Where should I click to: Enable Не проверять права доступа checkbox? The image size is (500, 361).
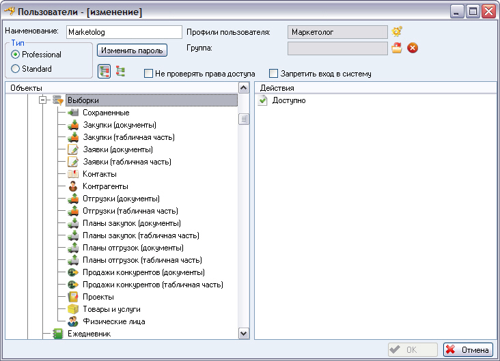(148, 74)
